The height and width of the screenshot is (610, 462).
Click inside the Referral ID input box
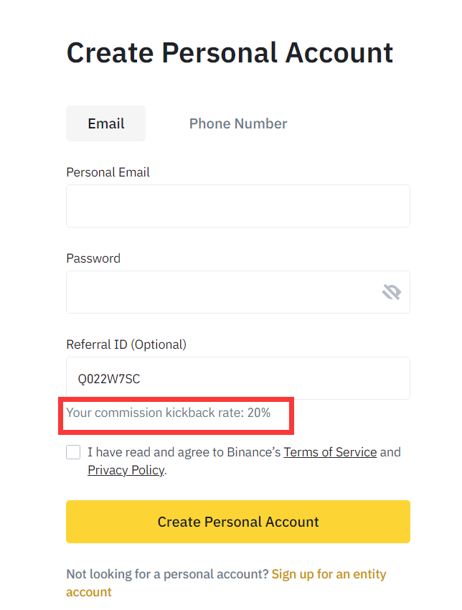coord(238,378)
